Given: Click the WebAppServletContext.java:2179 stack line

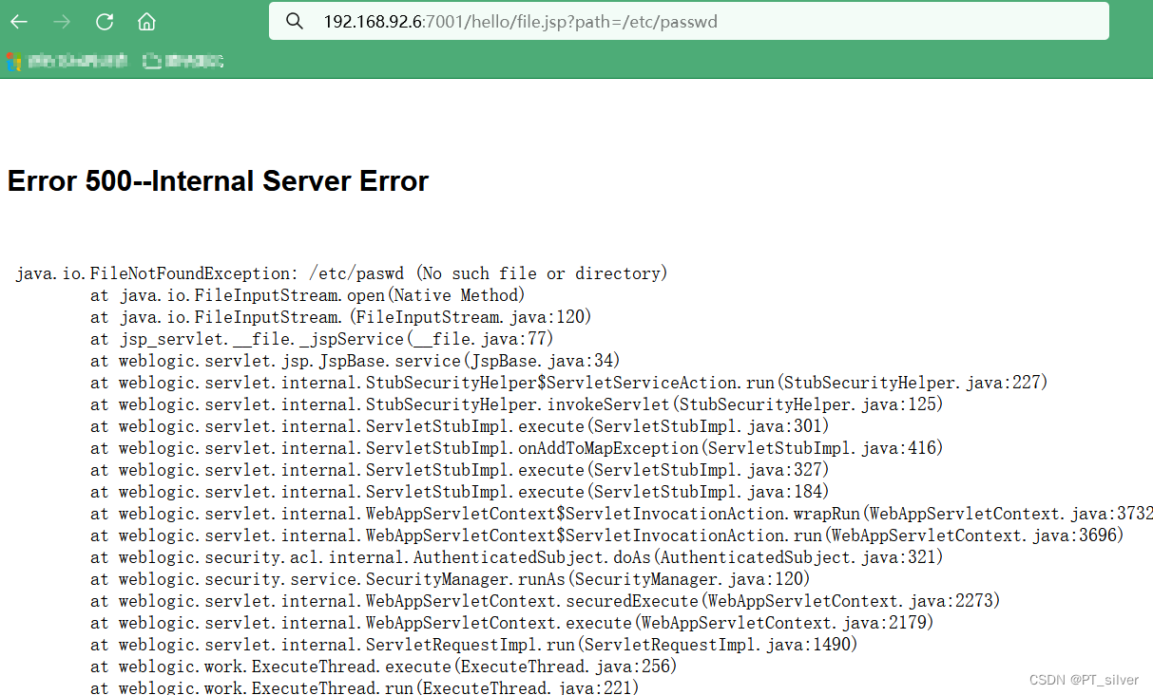Looking at the screenshot, I should (512, 623).
